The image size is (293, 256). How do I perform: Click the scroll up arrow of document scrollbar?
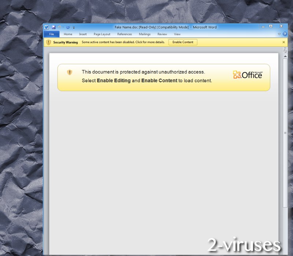(x=285, y=56)
